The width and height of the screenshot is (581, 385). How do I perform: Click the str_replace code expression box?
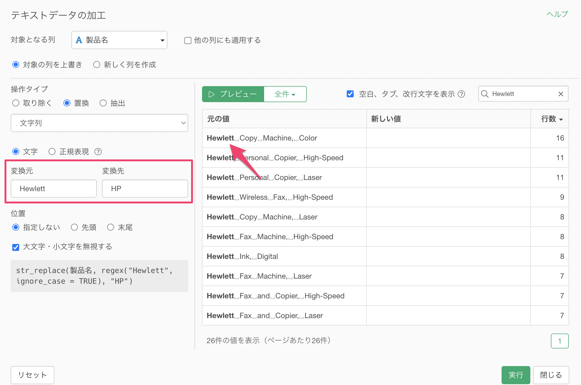[99, 276]
